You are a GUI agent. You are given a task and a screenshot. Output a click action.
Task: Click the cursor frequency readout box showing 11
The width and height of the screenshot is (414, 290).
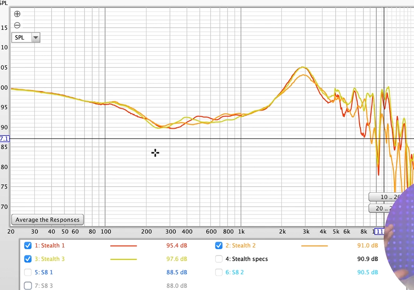[x=379, y=231]
